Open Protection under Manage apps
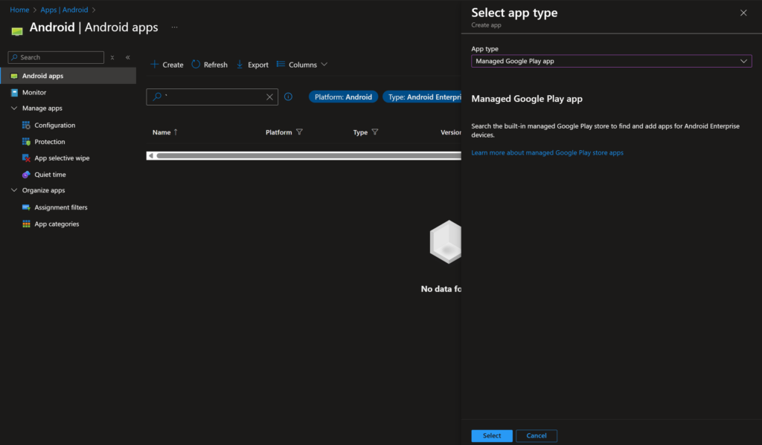 [50, 142]
